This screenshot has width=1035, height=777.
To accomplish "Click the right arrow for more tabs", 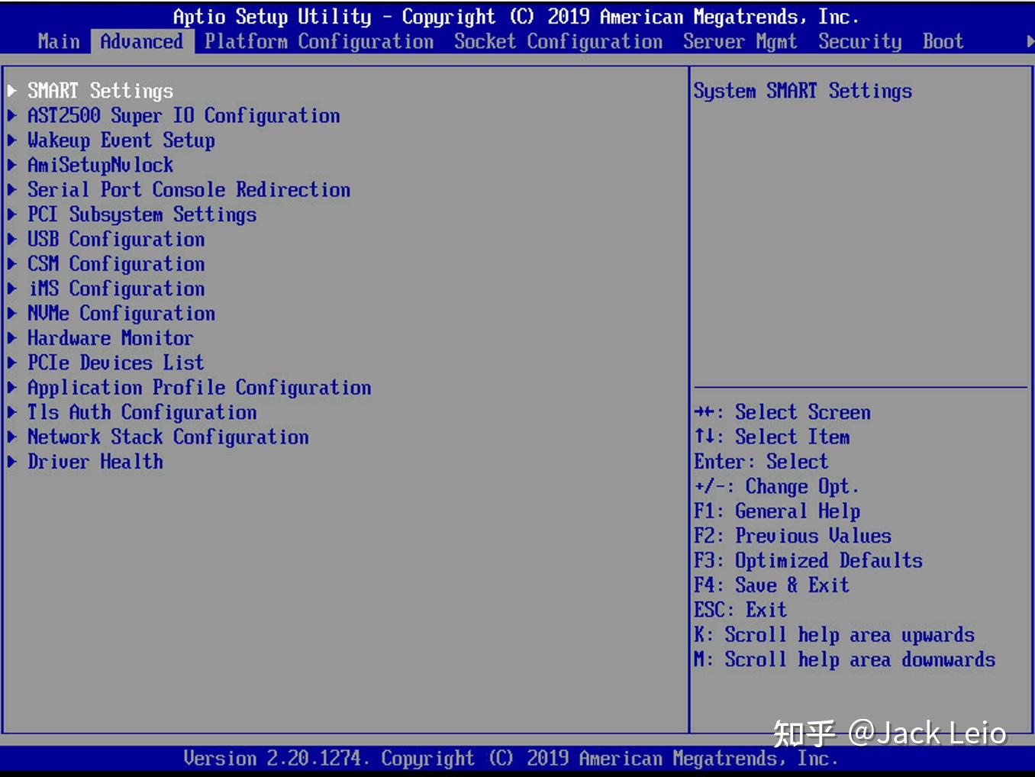I will [x=1030, y=42].
